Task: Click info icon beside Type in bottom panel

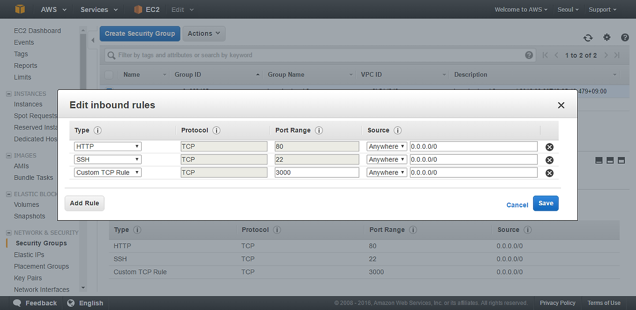Action: 137,230
